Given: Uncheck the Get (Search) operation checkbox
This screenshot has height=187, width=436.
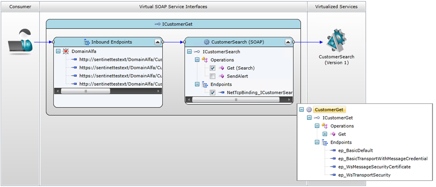Looking at the screenshot, I should click(x=212, y=68).
